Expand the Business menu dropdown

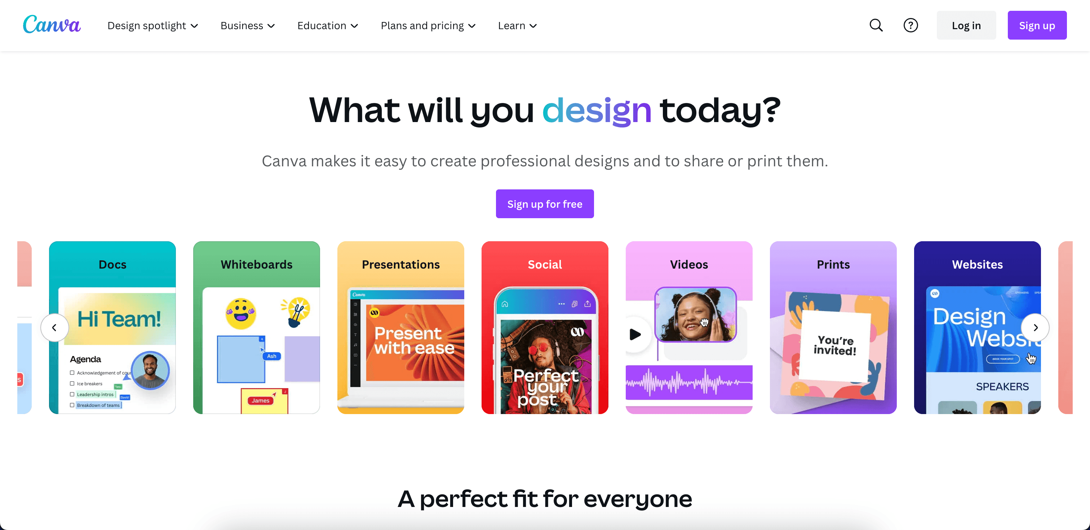coord(247,26)
